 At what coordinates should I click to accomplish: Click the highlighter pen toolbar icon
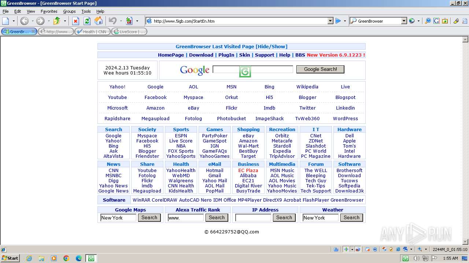coord(456,21)
